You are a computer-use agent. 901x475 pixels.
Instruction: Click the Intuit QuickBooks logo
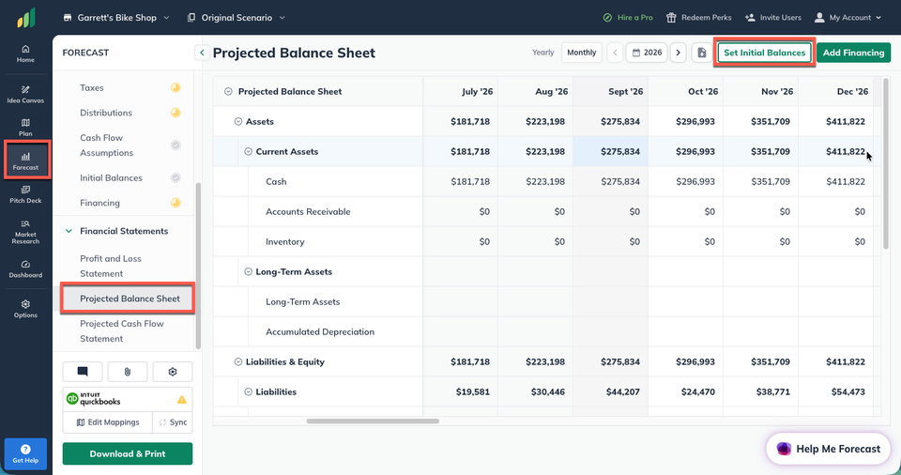[x=94, y=399]
